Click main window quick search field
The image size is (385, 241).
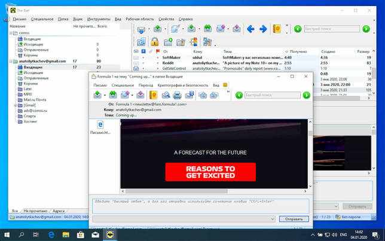332,29
